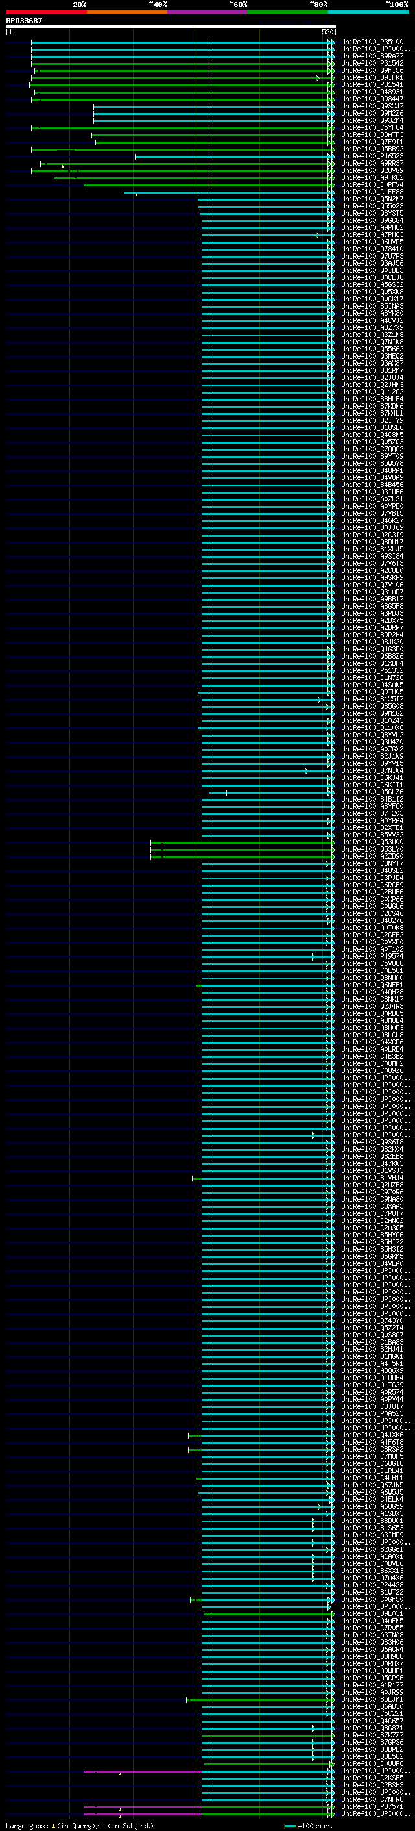Select hit label UniRef100_C2CS46
The width and height of the screenshot is (415, 1831).
pos(372,913)
